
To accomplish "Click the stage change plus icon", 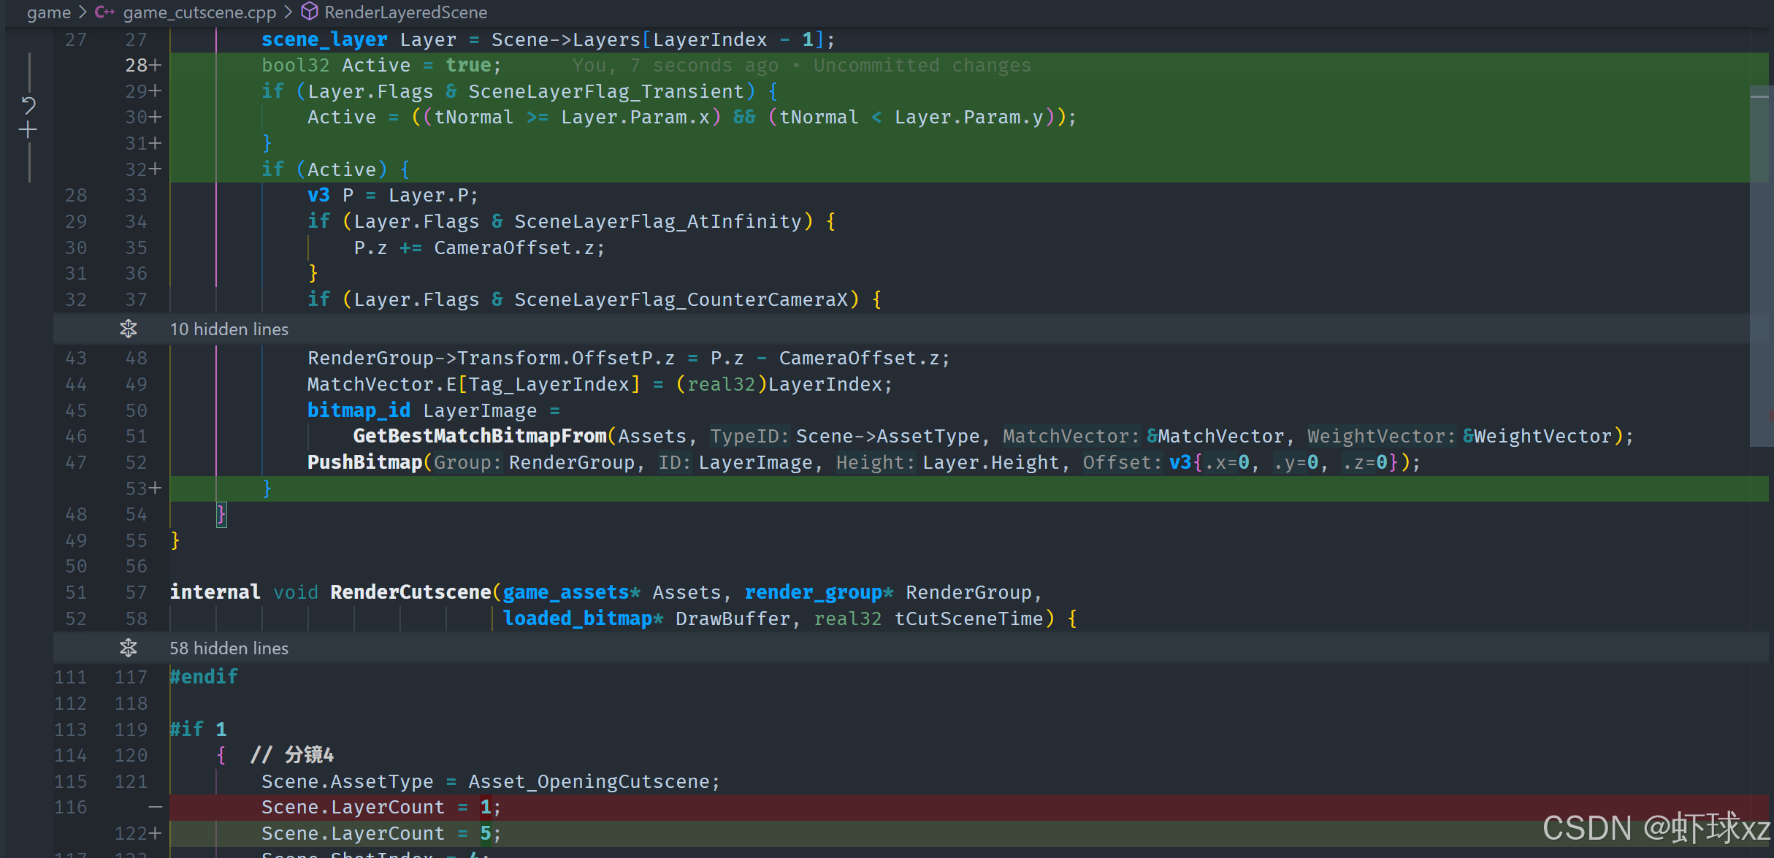I will pos(28,130).
